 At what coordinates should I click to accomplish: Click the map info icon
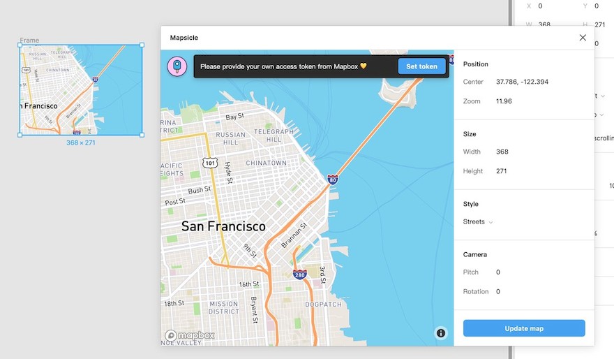coord(441,333)
